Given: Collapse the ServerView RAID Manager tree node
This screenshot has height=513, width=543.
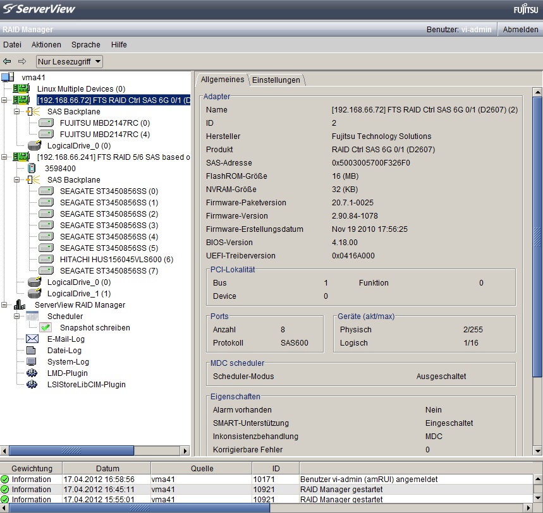Looking at the screenshot, I should [x=5, y=305].
